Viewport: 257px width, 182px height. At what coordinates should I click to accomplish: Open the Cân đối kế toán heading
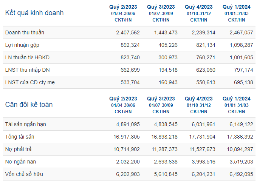(29, 105)
